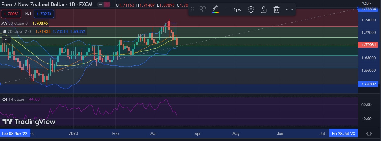Toggle the lock on the selected drawing
The image size is (381, 141).
click(264, 9)
